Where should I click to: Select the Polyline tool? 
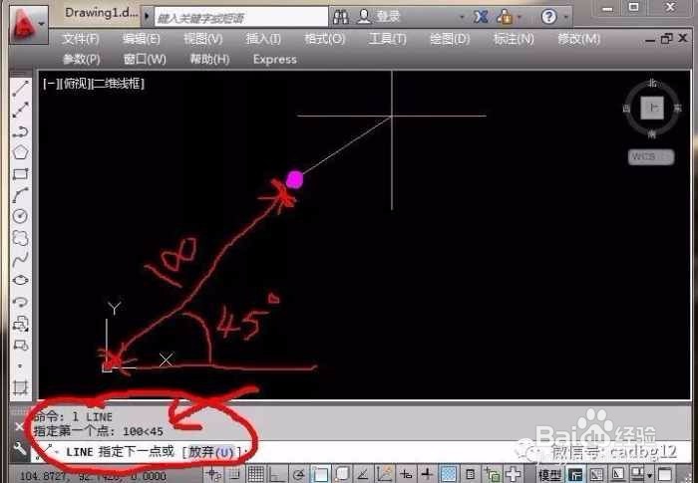pyautogui.click(x=21, y=131)
